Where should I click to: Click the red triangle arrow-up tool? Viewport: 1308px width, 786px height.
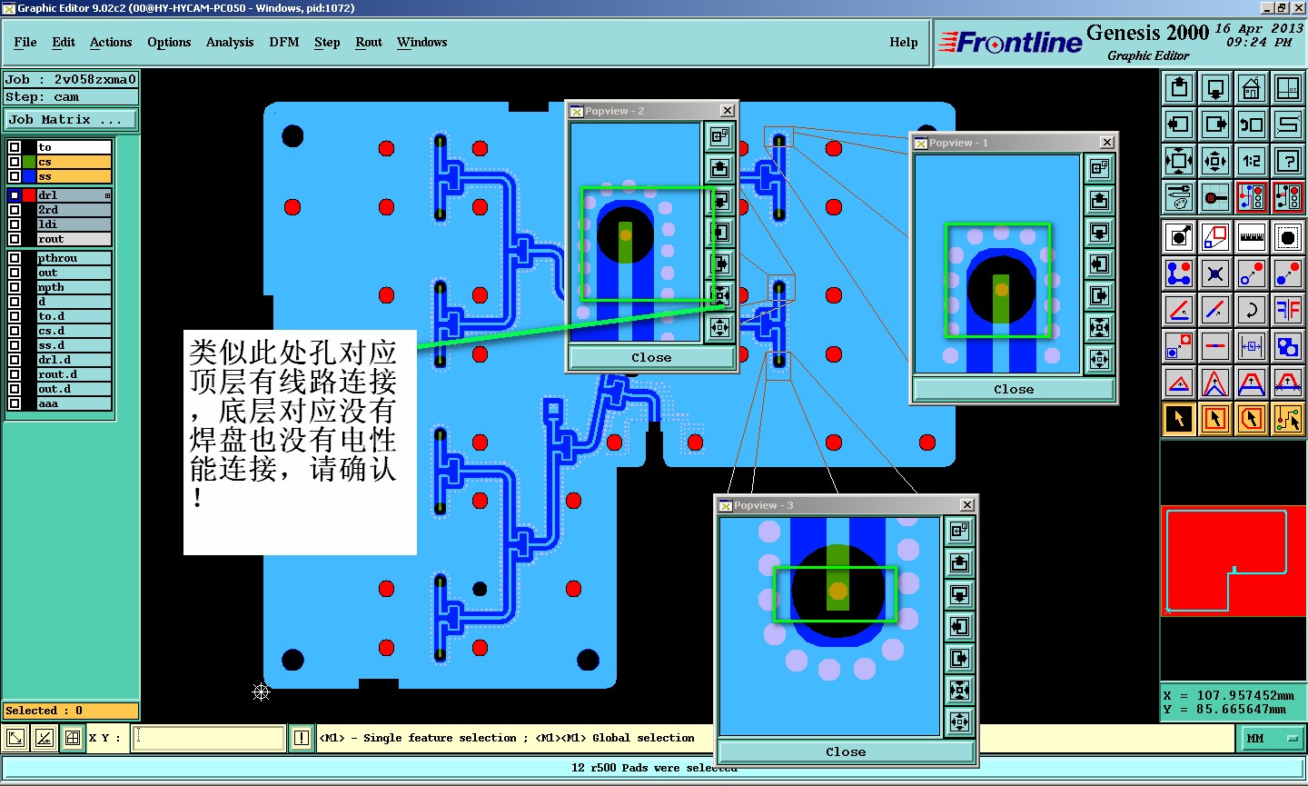(x=1179, y=383)
